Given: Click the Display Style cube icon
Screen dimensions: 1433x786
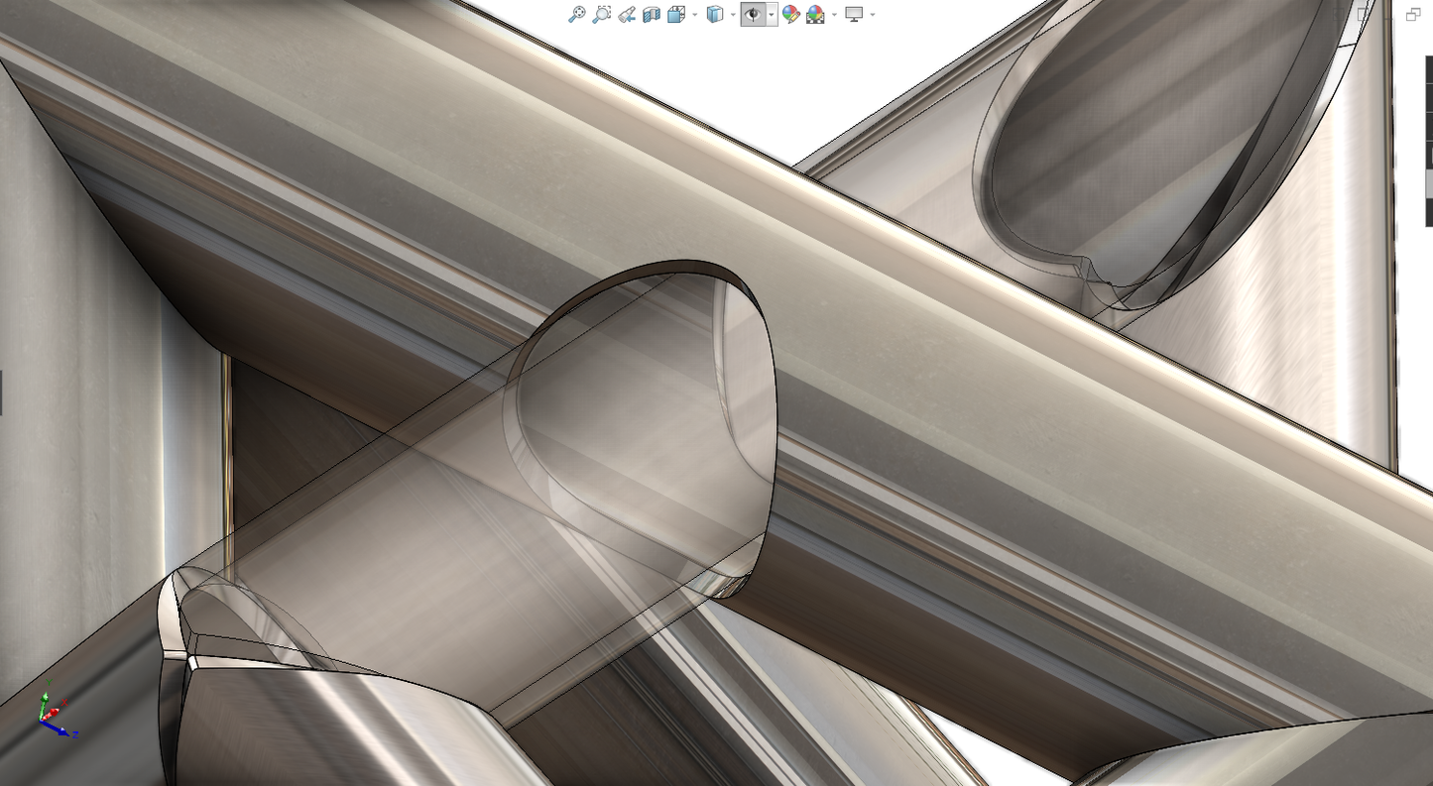Looking at the screenshot, I should coord(714,14).
